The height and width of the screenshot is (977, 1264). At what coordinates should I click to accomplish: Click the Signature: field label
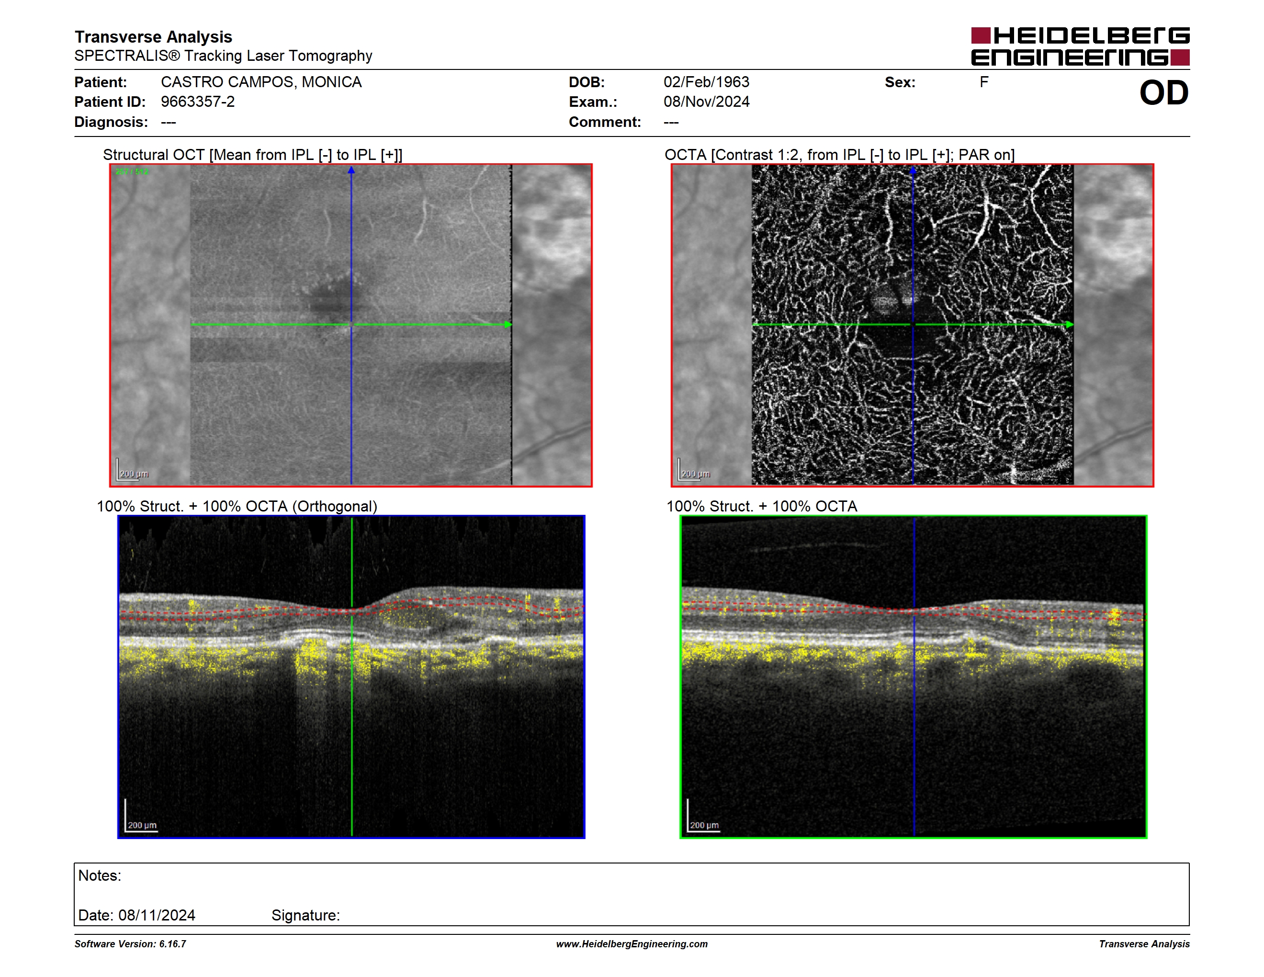tap(305, 915)
